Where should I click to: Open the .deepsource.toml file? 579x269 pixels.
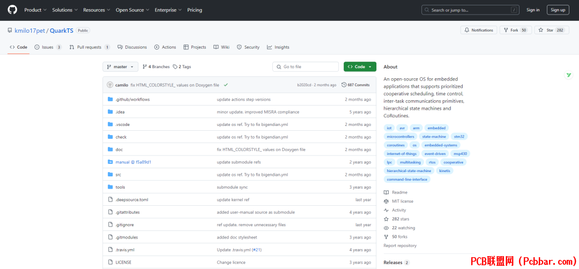point(132,200)
